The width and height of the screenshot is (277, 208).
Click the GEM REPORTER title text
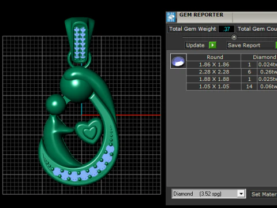[x=201, y=15]
